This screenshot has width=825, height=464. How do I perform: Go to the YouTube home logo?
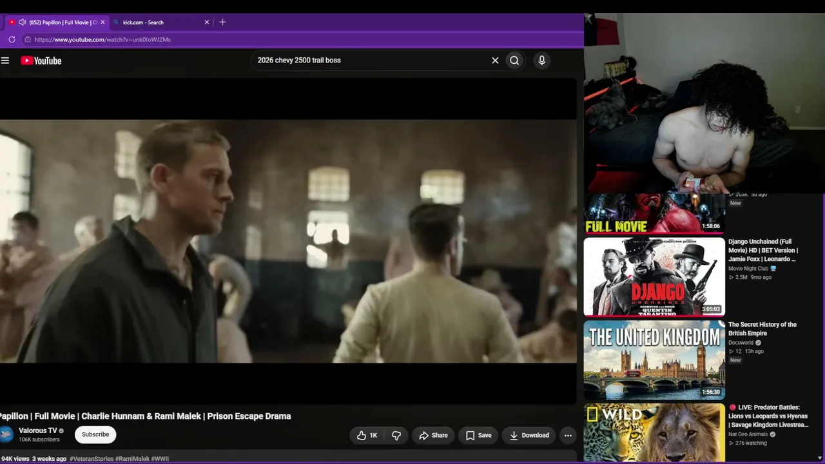(41, 61)
